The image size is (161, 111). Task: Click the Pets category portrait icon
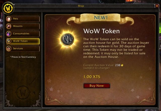9,19
